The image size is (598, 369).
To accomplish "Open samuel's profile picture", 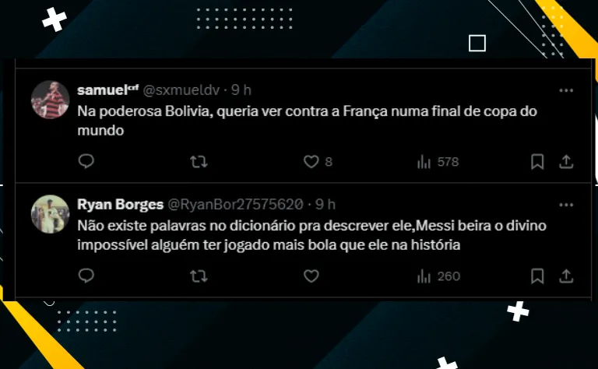I will [x=50, y=100].
